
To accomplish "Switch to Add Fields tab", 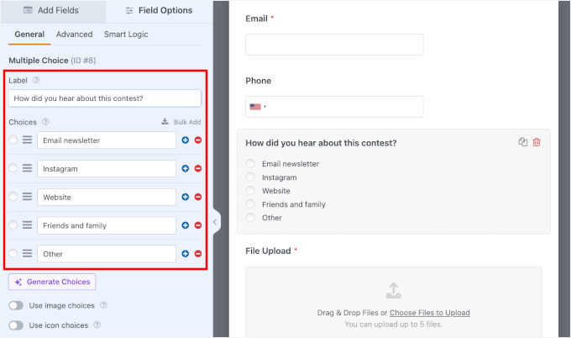I will [x=53, y=11].
